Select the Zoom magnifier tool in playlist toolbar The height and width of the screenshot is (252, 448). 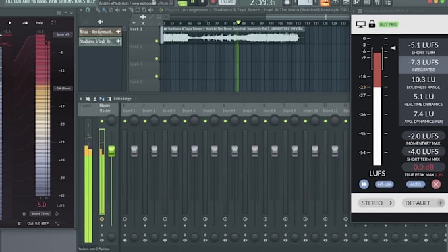pos(144,10)
